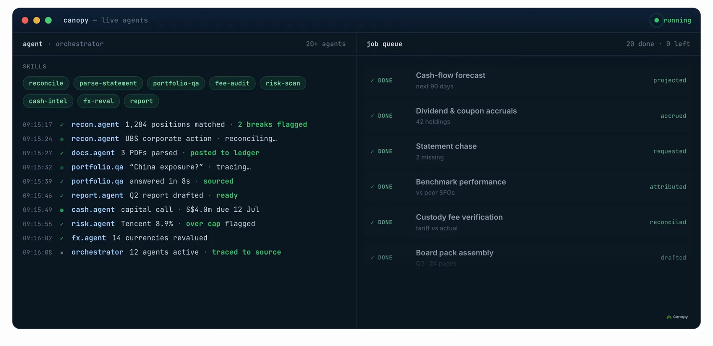Open the job queue panel header
713x346 pixels.
385,44
